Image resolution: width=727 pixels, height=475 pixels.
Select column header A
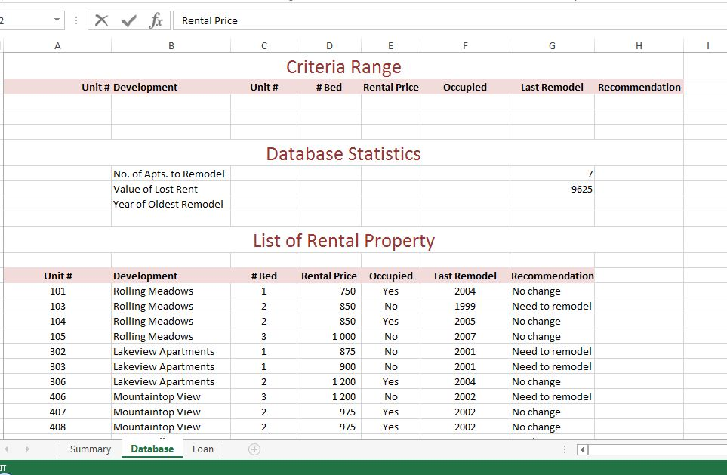[57, 45]
